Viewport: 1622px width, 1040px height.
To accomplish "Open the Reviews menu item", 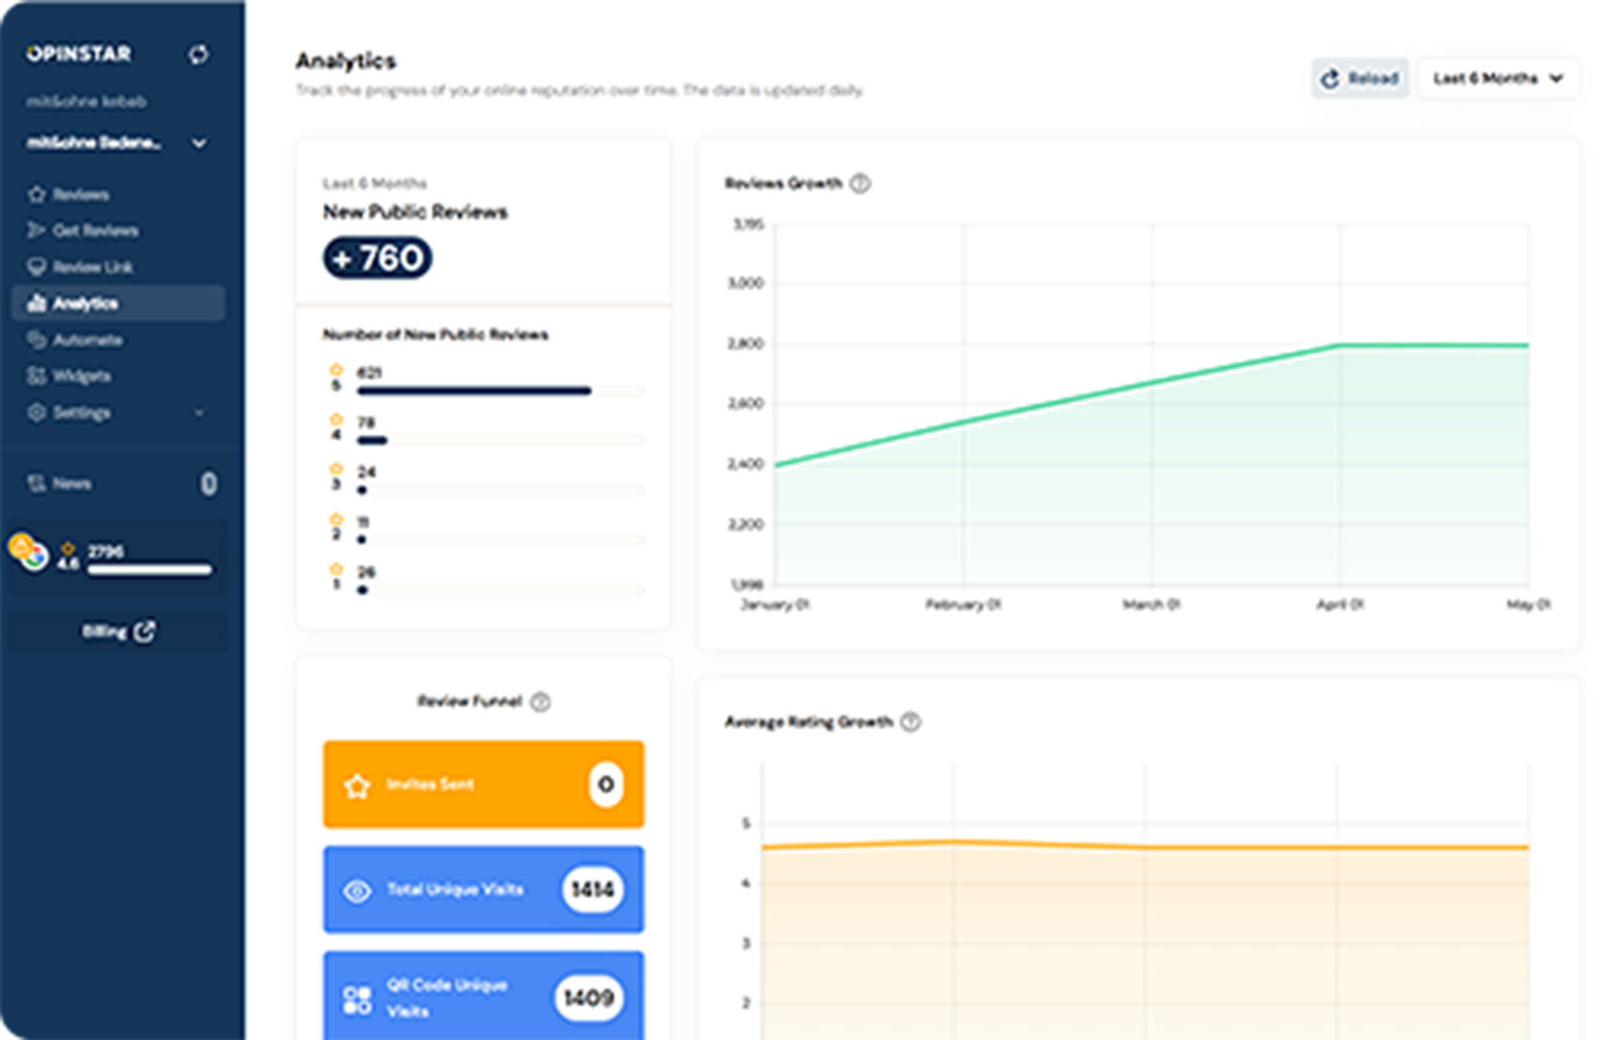I will 118,195.
